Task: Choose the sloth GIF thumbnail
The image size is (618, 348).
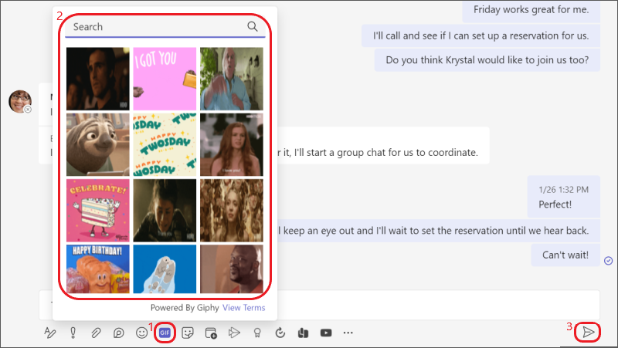Action: [x=98, y=144]
